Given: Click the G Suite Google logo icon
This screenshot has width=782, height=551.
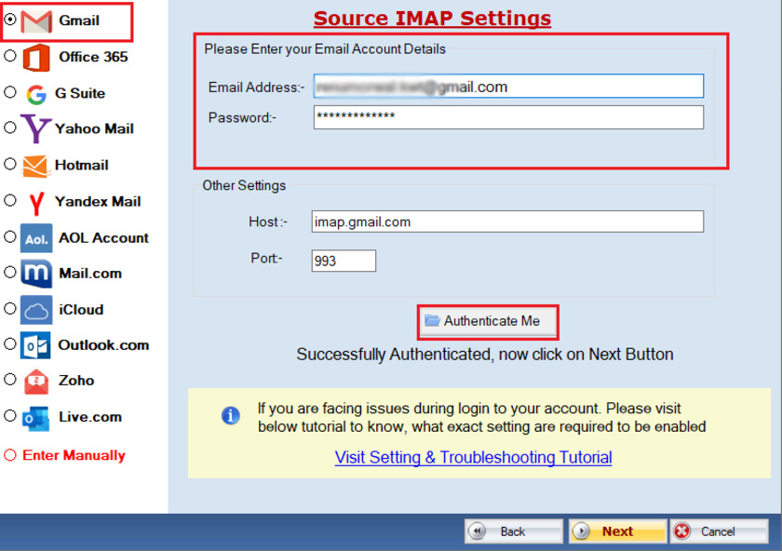Looking at the screenshot, I should coord(36,94).
